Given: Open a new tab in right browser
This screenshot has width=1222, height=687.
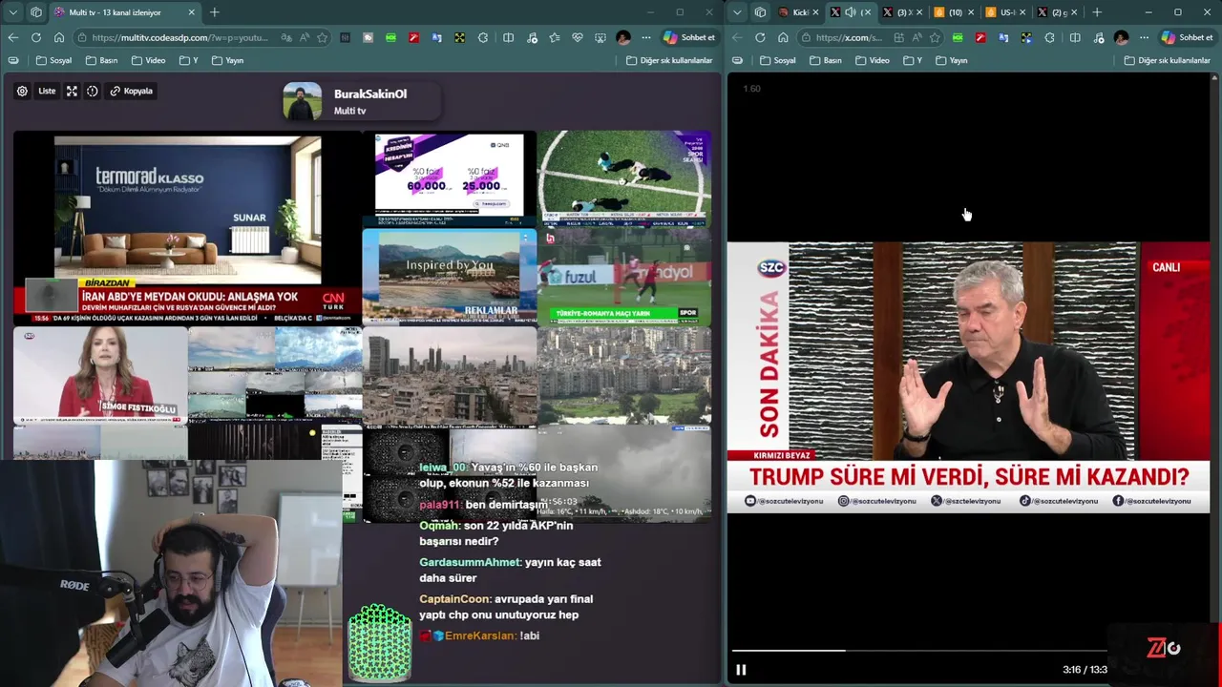Looking at the screenshot, I should (1096, 12).
